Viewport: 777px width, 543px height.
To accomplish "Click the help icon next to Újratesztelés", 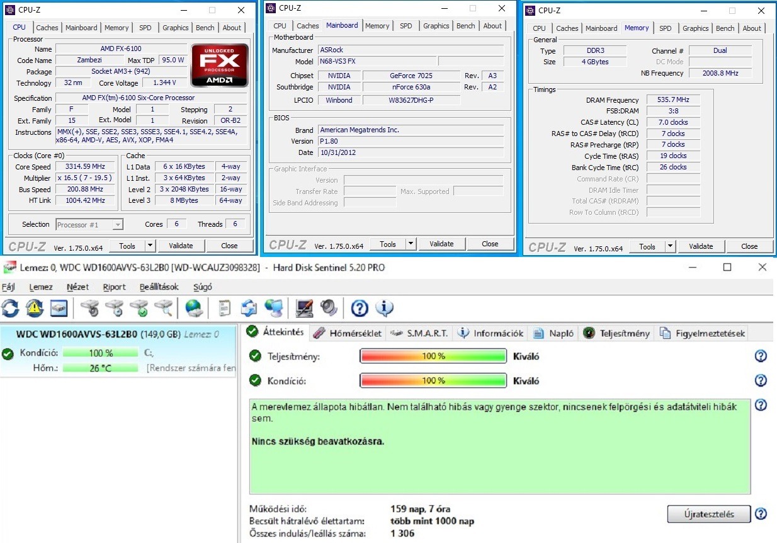I will [x=761, y=514].
